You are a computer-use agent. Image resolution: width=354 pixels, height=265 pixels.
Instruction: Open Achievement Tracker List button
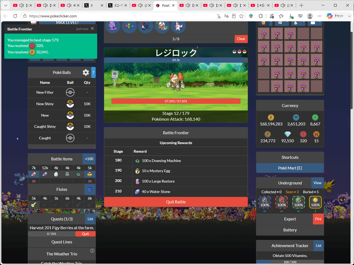pyautogui.click(x=319, y=246)
